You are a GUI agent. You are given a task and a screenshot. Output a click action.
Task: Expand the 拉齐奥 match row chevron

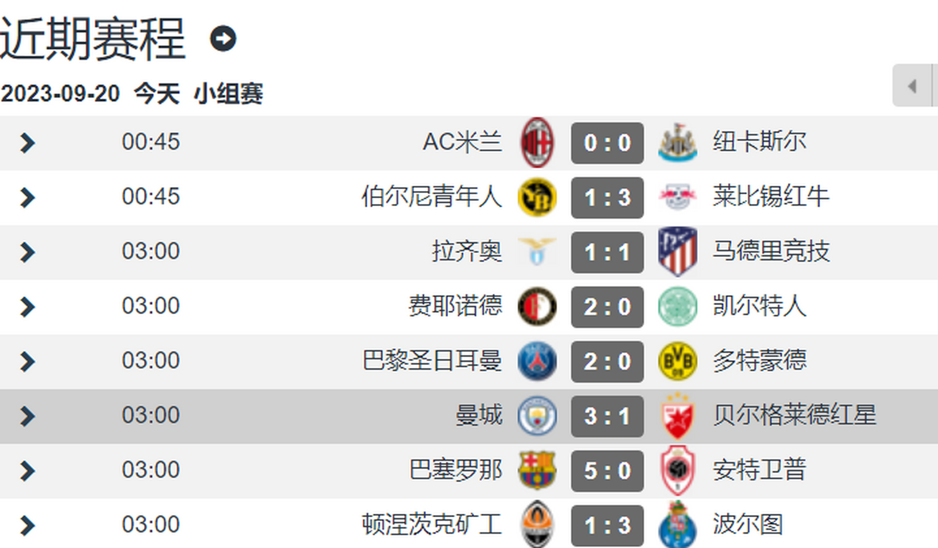click(x=27, y=252)
